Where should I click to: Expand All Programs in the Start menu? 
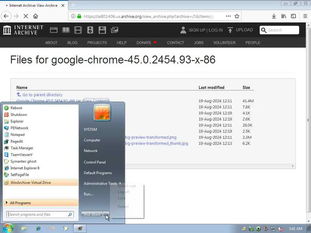click(x=41, y=203)
